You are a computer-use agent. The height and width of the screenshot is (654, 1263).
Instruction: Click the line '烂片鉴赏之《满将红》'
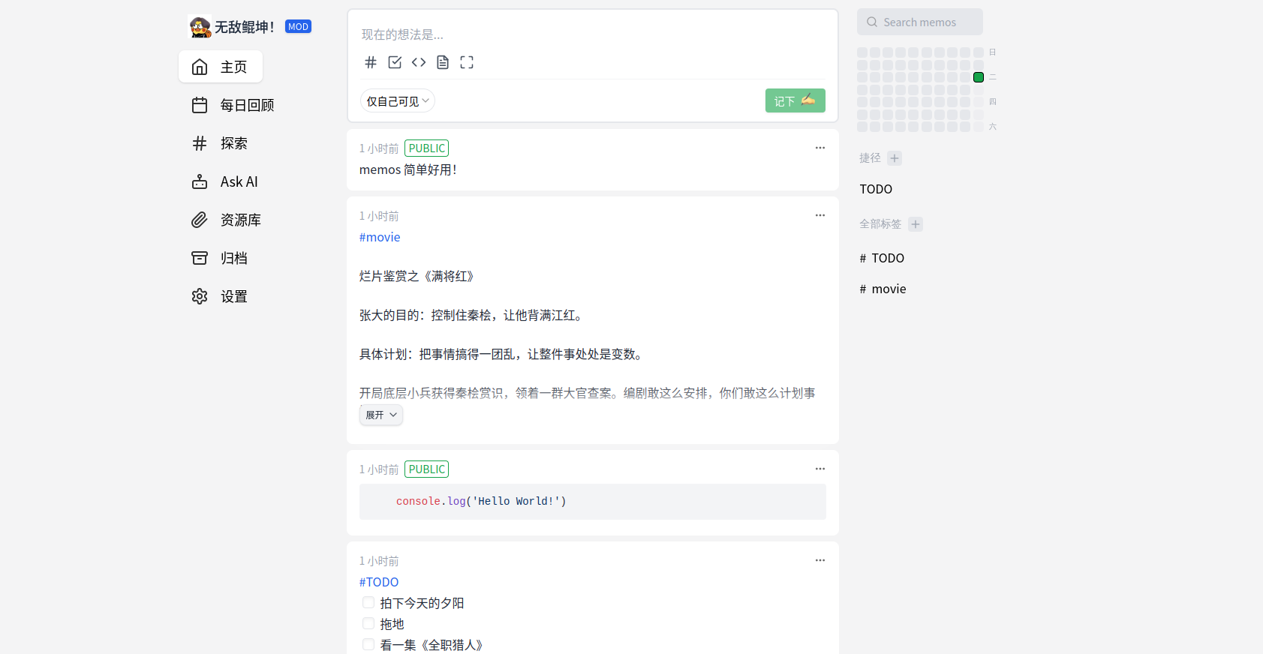(419, 276)
